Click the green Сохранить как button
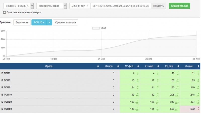Screen dimensions: 201x114 point(179,6)
